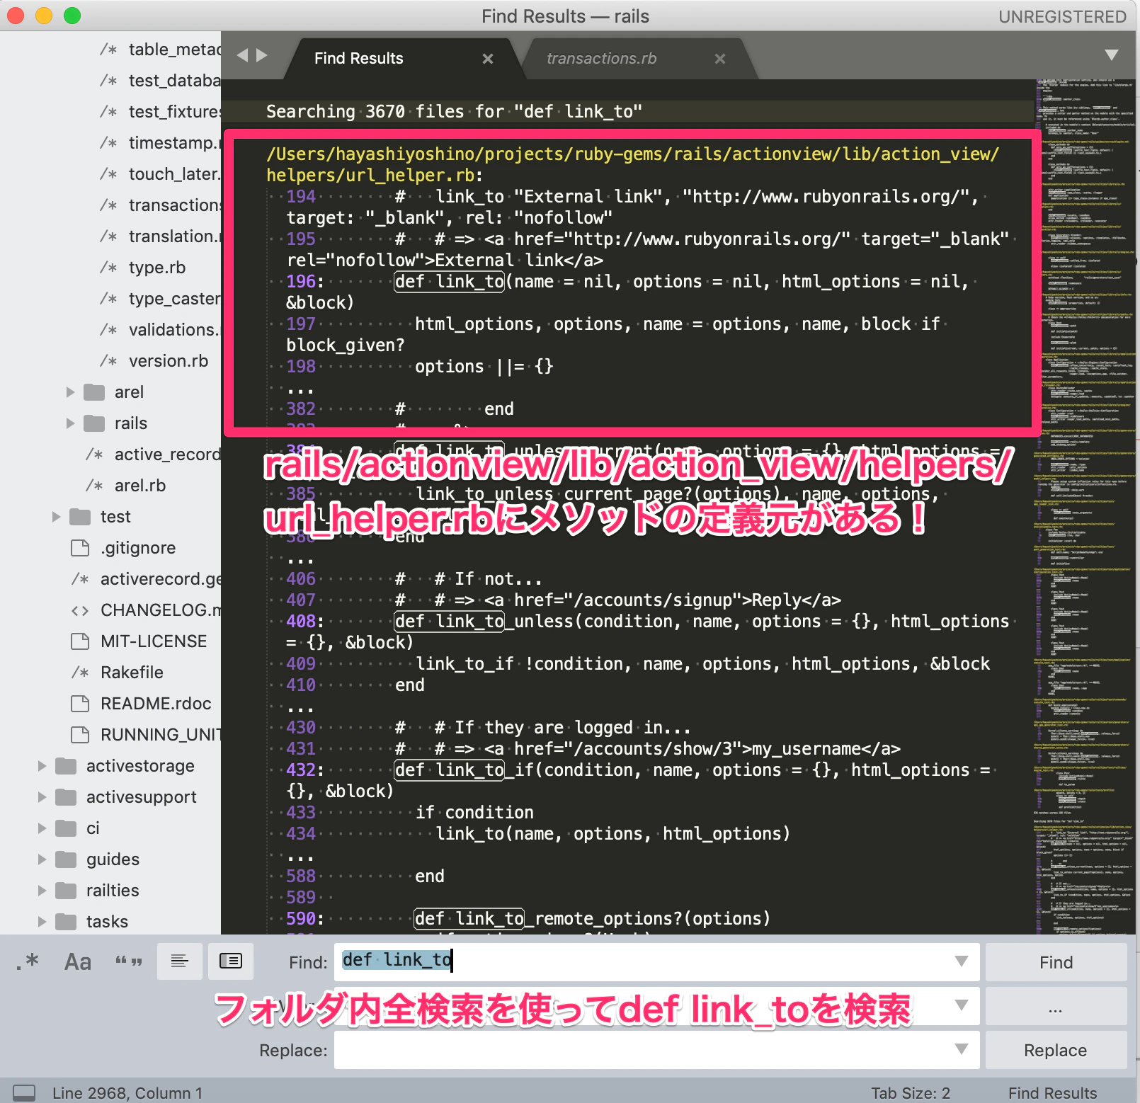The height and width of the screenshot is (1103, 1140).
Task: Expand the rails folder in sidebar
Action: coord(70,423)
